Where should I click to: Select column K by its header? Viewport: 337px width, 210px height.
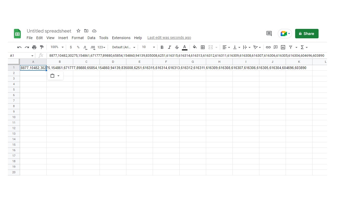[299, 62]
